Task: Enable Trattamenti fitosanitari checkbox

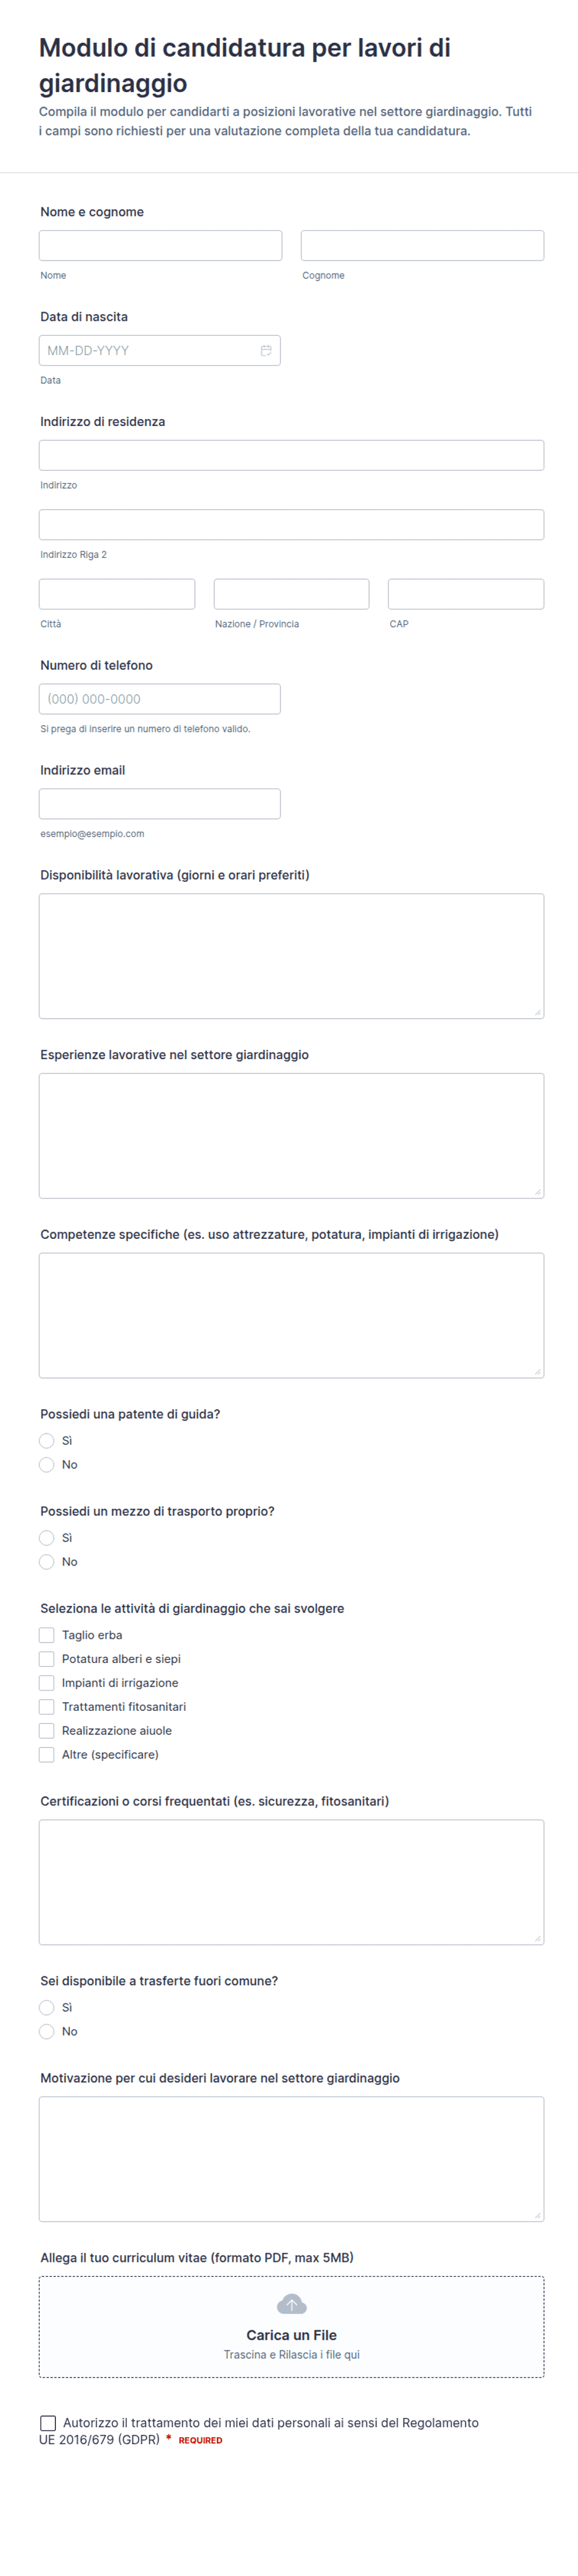Action: [x=47, y=1706]
